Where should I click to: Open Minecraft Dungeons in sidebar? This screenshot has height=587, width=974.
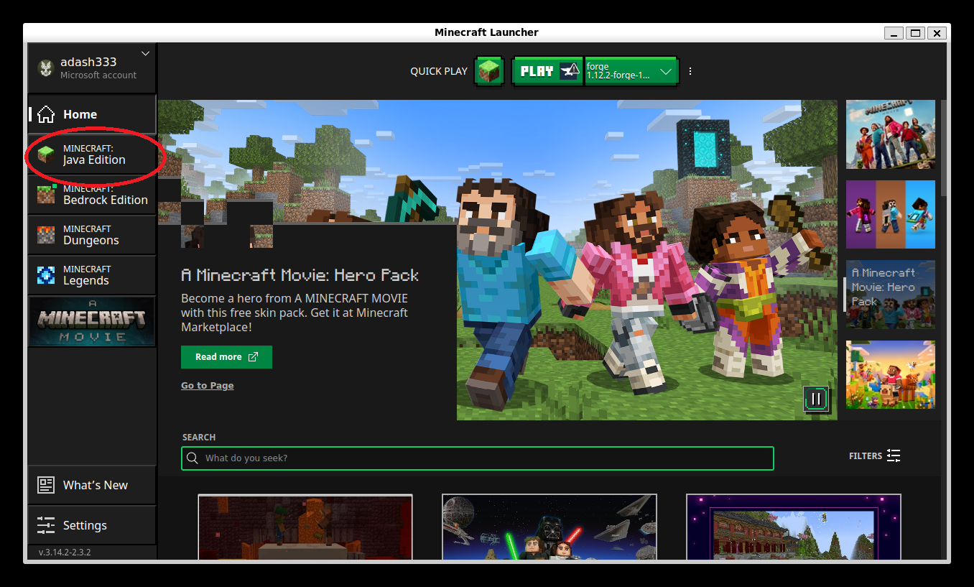(92, 235)
